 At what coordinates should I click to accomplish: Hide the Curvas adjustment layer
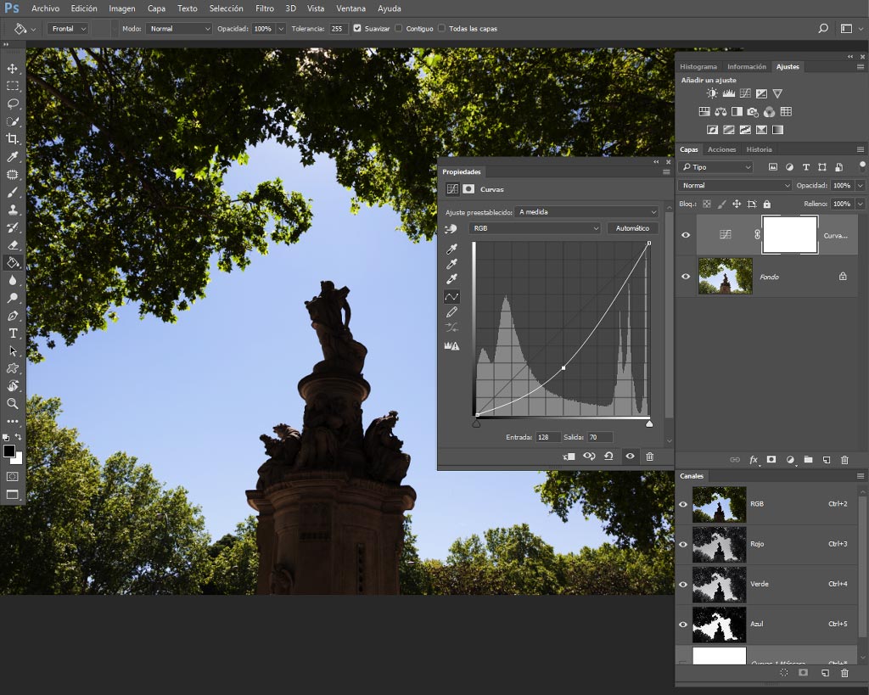[686, 235]
